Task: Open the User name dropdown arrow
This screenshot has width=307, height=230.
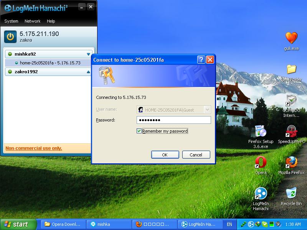Action: coord(207,110)
